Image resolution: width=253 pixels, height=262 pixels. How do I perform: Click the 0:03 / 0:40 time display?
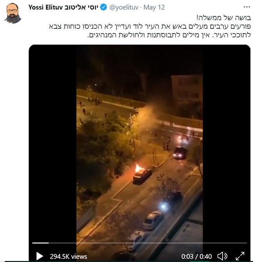point(197,257)
